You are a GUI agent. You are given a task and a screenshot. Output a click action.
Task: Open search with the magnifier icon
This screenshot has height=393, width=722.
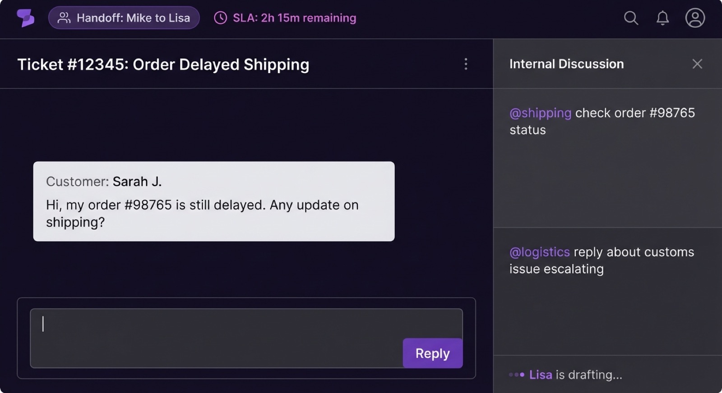(x=631, y=18)
